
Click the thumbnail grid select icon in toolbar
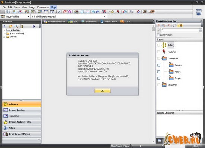(x=76, y=12)
